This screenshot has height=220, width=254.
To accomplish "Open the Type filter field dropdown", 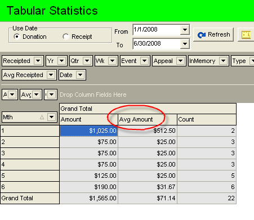I will pyautogui.click(x=252, y=61).
